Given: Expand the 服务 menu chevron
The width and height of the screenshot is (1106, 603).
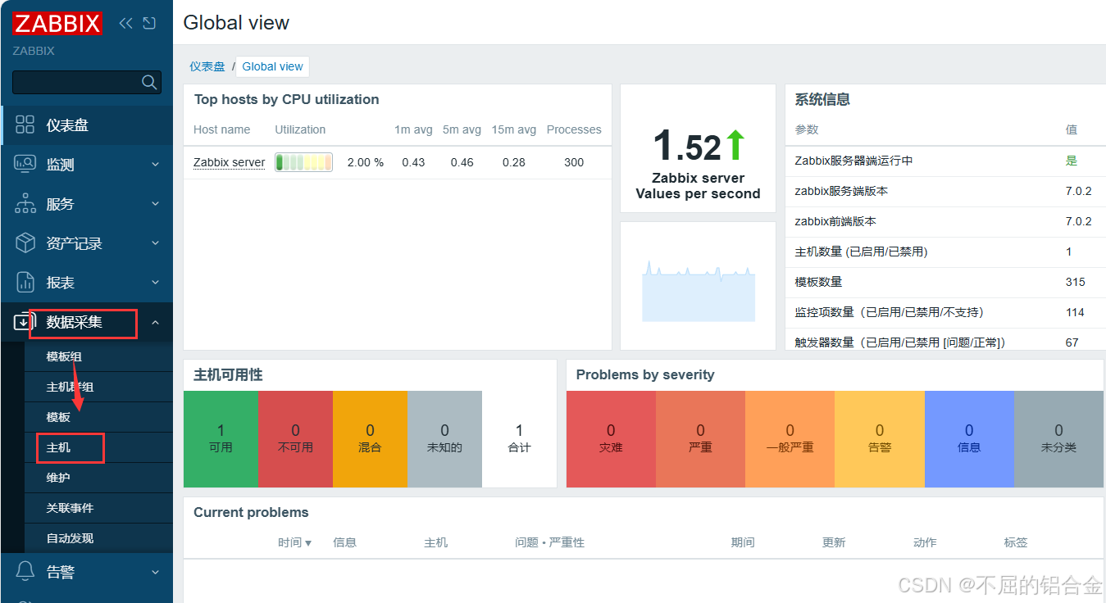Looking at the screenshot, I should [x=155, y=204].
